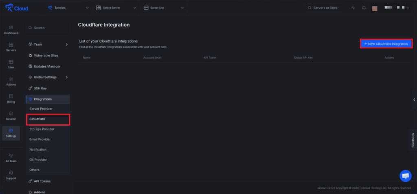The width and height of the screenshot is (417, 194).
Task: Open the notifications bell
Action: [x=364, y=8]
